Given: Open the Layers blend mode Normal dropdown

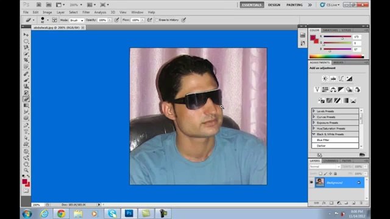Looking at the screenshot, I should coord(325,167).
